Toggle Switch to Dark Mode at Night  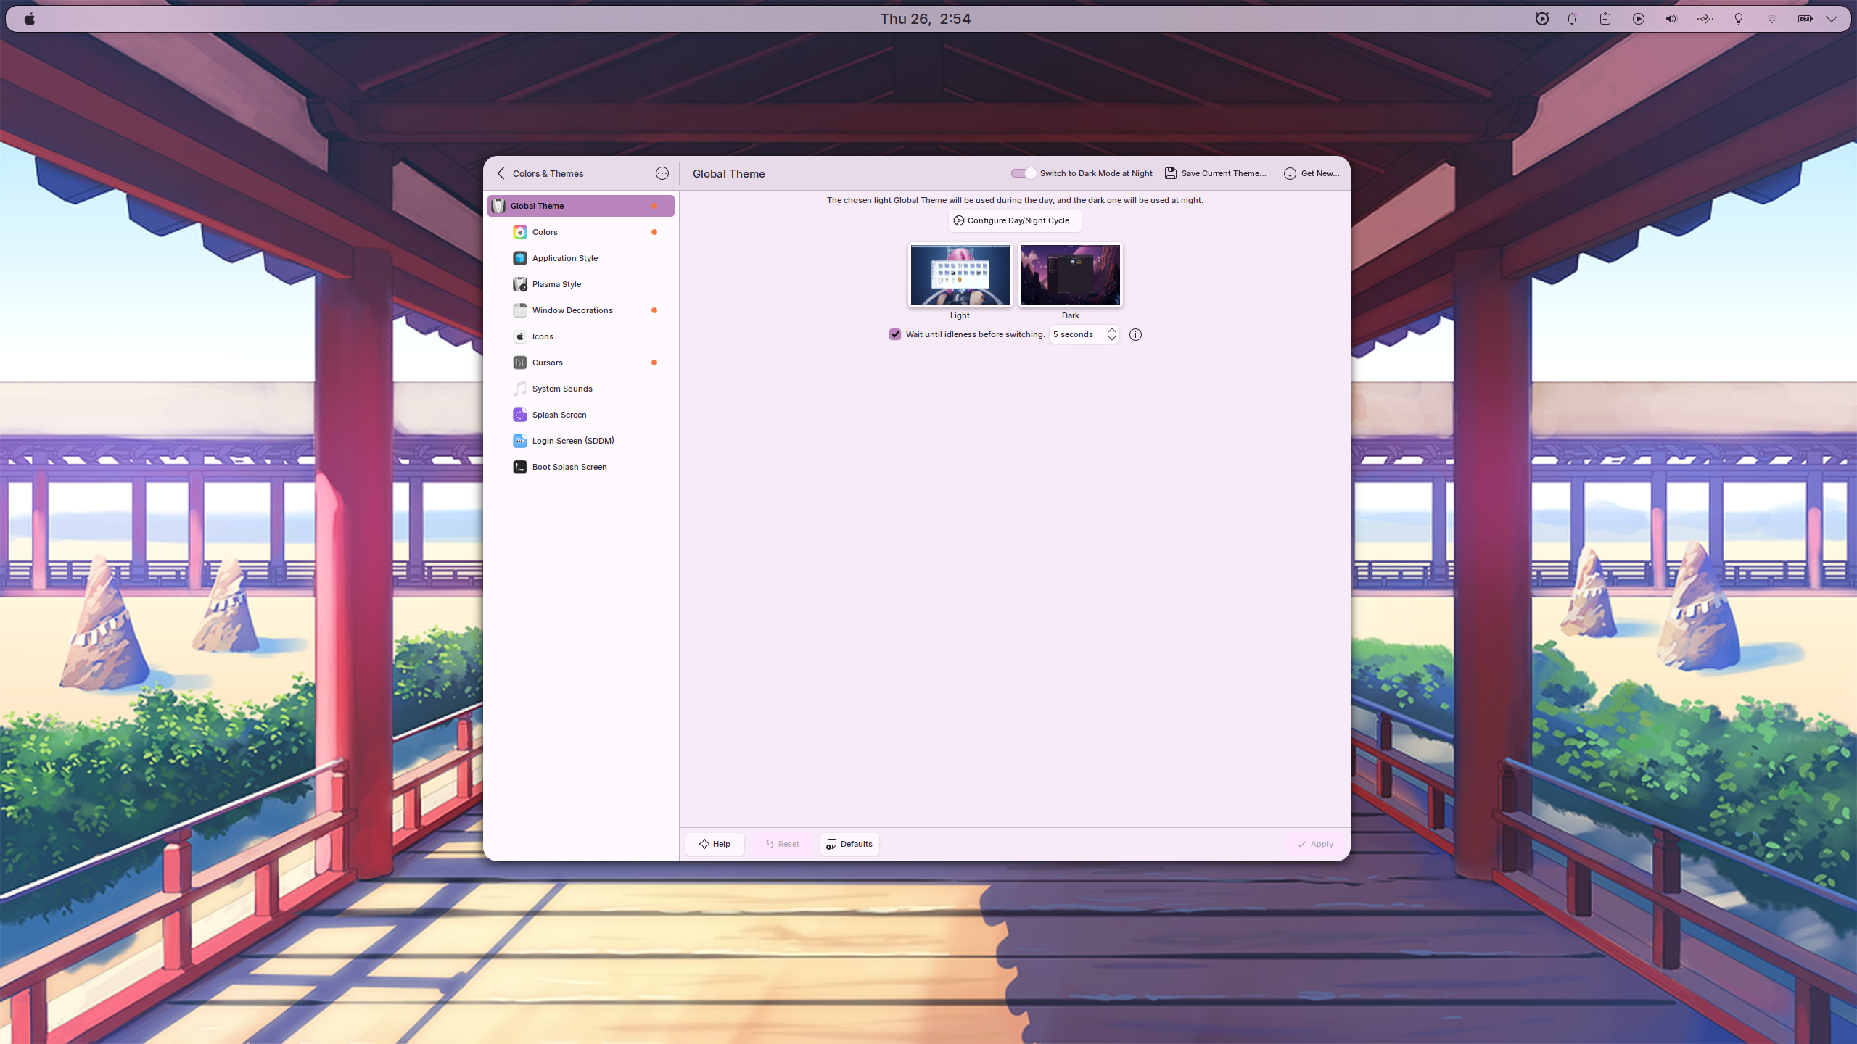tap(1022, 173)
